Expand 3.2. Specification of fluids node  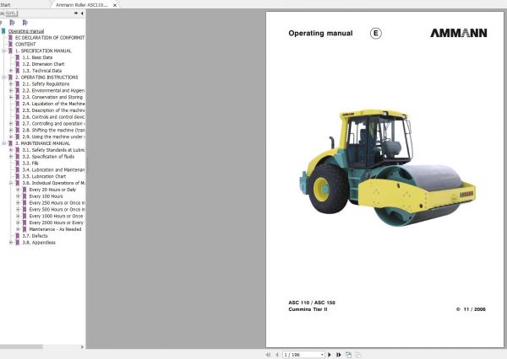click(x=11, y=157)
